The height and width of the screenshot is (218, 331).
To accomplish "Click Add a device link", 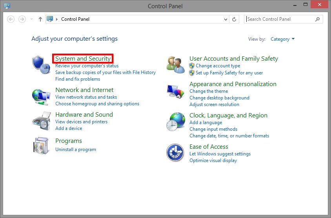I will coord(69,128).
